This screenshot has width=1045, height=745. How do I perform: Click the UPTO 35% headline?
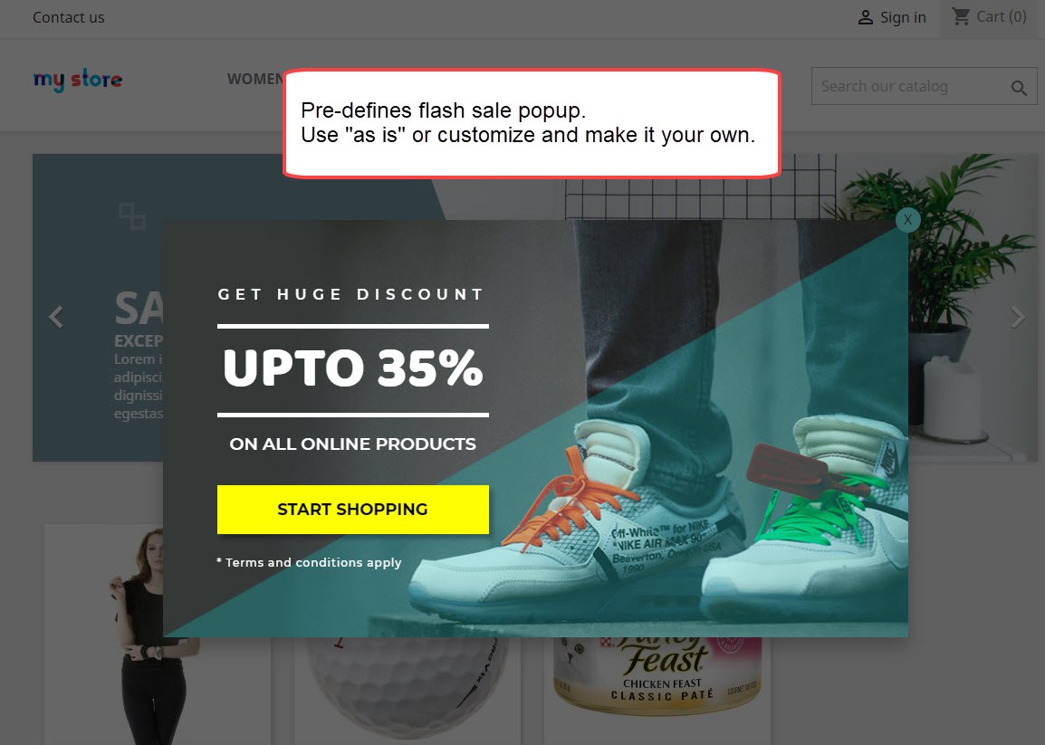pos(352,368)
